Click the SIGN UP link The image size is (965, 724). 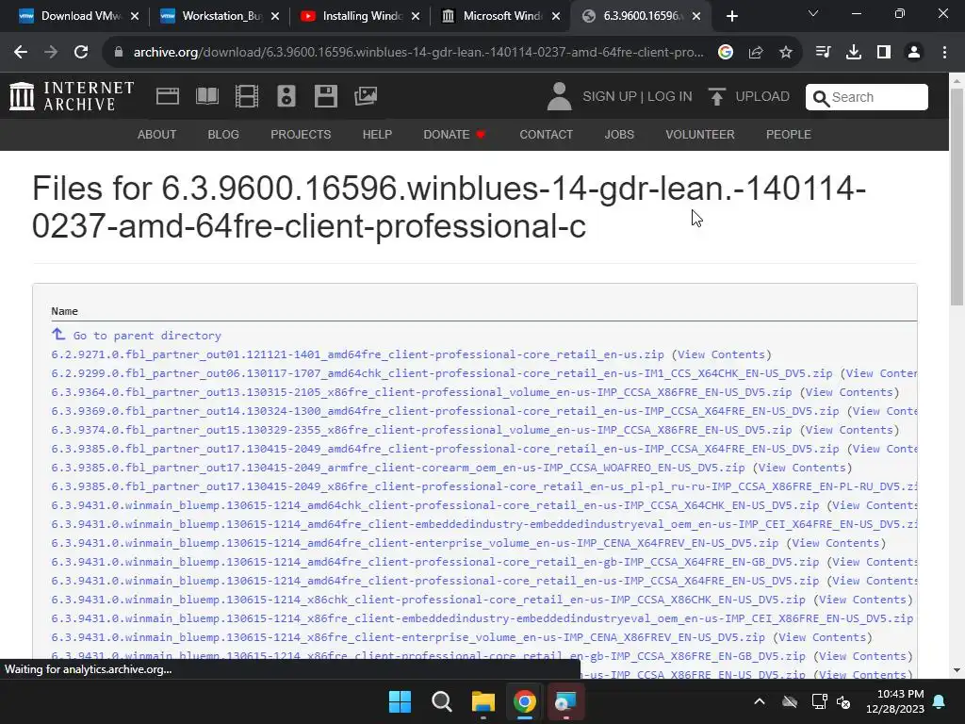(x=610, y=97)
